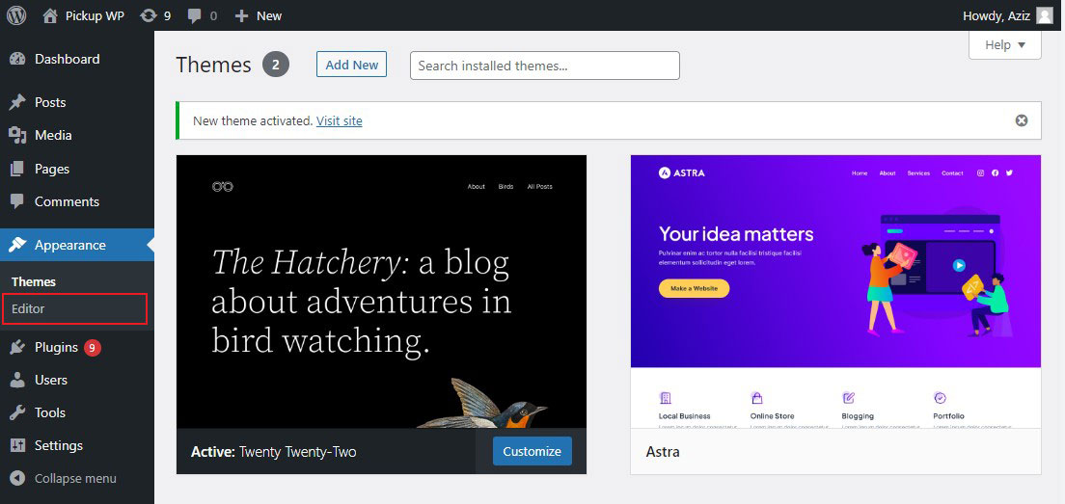Image resolution: width=1065 pixels, height=504 pixels.
Task: Click Collapse menu text
Action: click(75, 478)
